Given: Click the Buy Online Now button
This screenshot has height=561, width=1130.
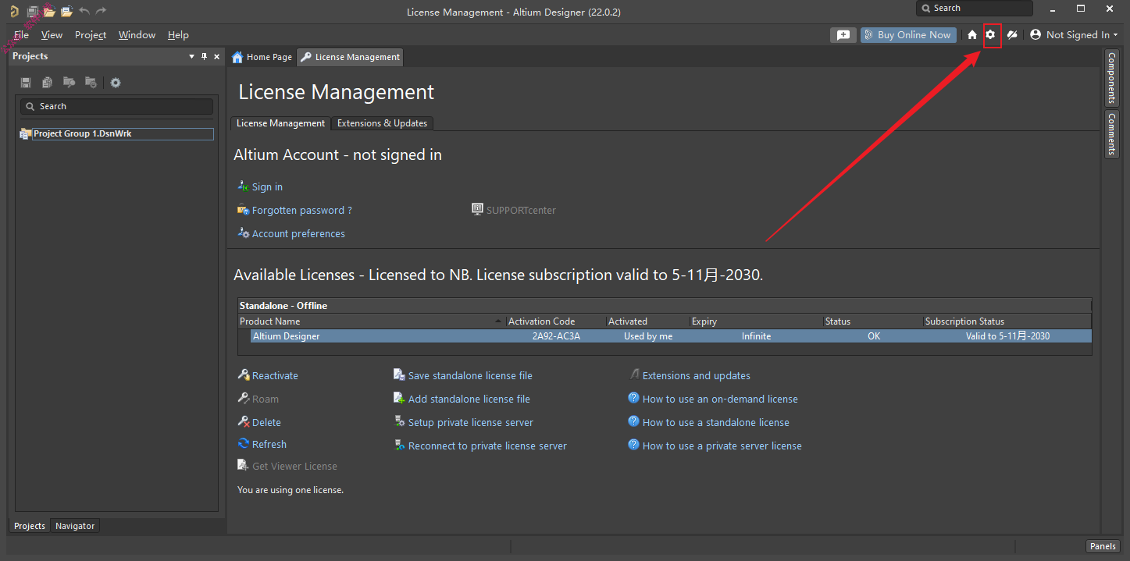Looking at the screenshot, I should (908, 35).
